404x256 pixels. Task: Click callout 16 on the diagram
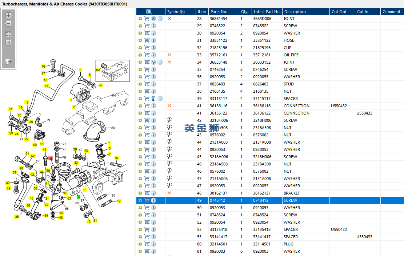[43, 67]
